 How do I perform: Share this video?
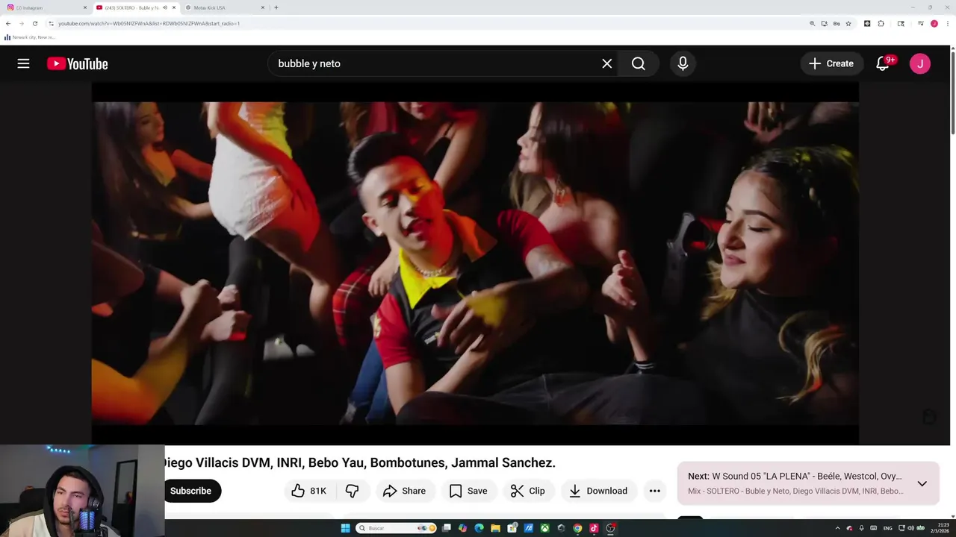[404, 491]
